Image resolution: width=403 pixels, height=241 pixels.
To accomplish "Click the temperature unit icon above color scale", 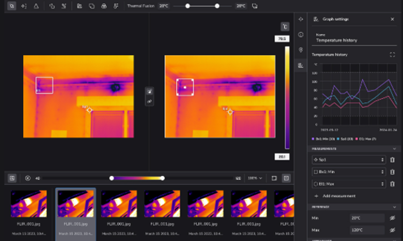I will pyautogui.click(x=285, y=27).
